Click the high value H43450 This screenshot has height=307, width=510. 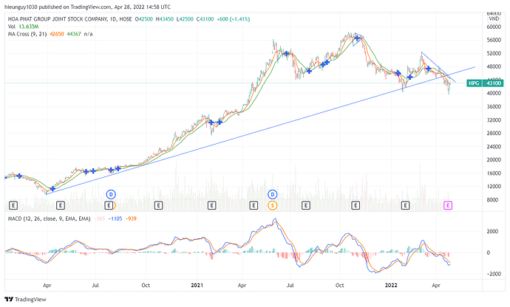point(165,19)
